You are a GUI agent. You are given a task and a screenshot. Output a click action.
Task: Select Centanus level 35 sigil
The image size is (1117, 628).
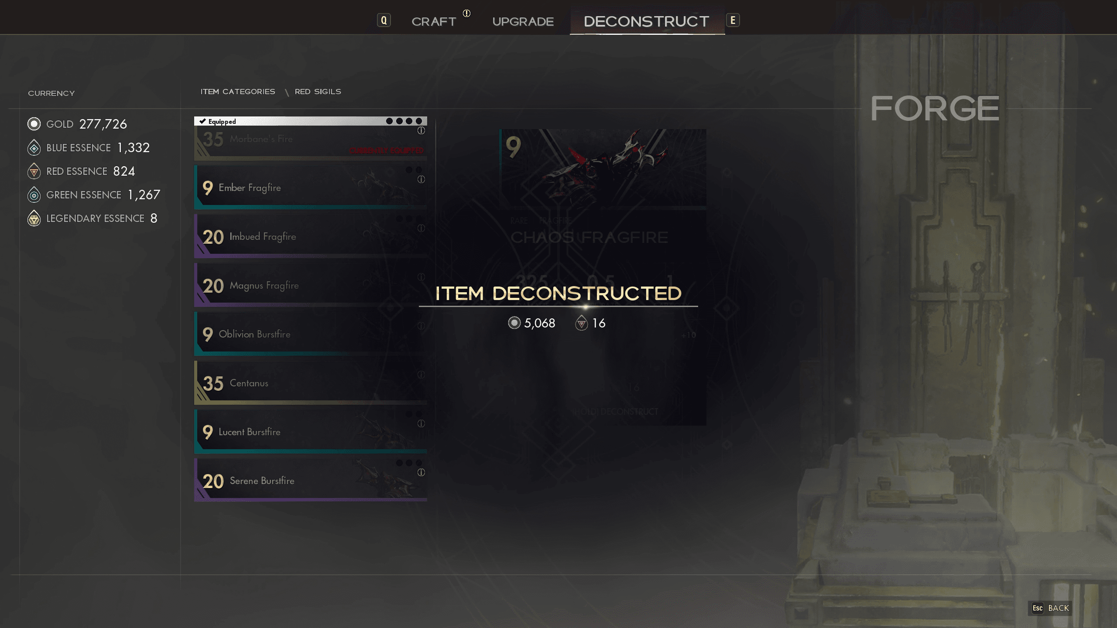tap(311, 382)
